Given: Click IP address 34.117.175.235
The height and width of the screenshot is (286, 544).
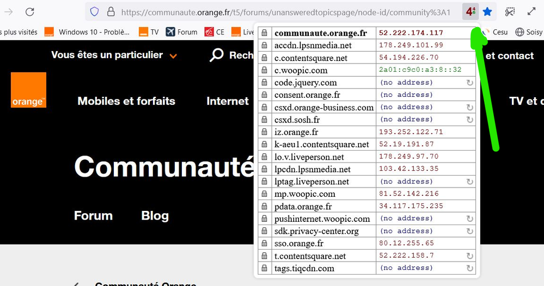Looking at the screenshot, I should click(411, 206).
